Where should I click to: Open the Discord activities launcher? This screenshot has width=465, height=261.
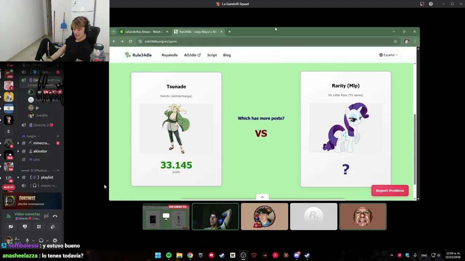39,227
